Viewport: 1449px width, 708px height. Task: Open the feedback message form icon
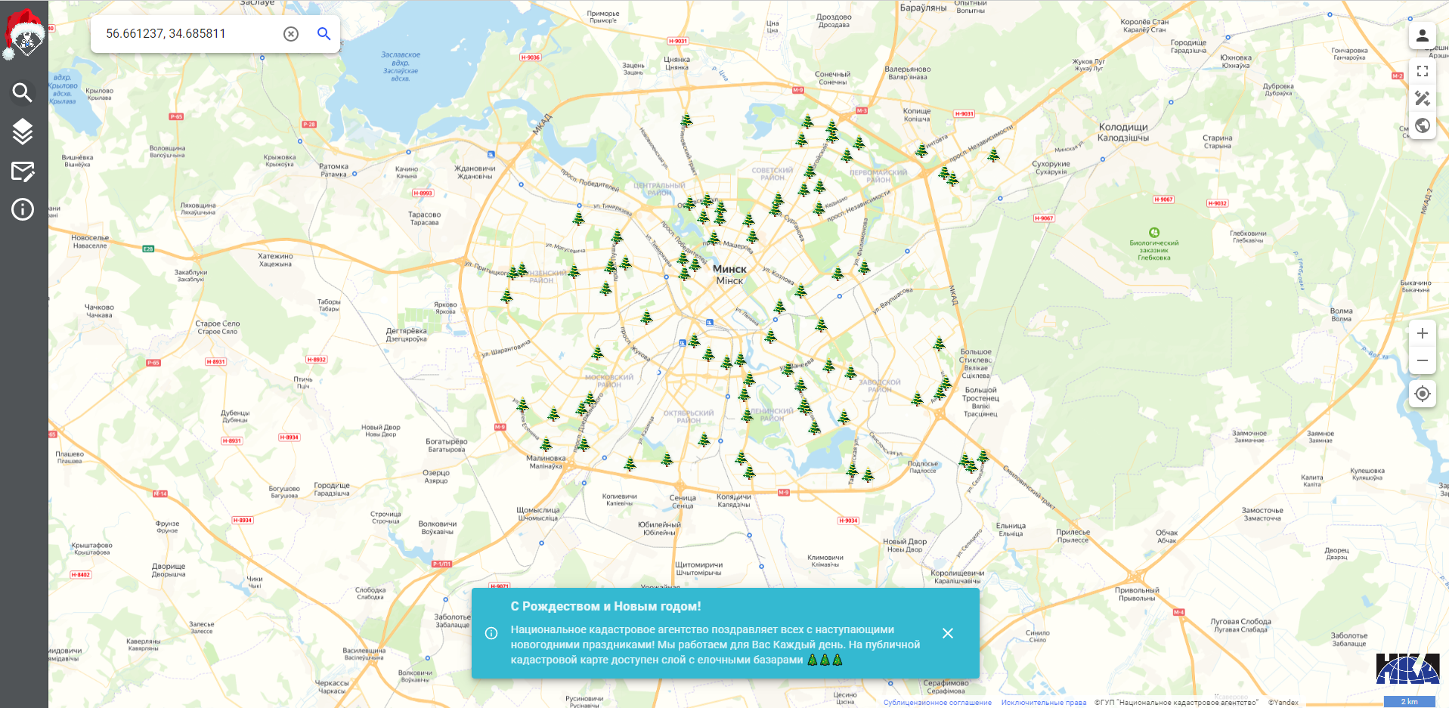pyautogui.click(x=23, y=172)
